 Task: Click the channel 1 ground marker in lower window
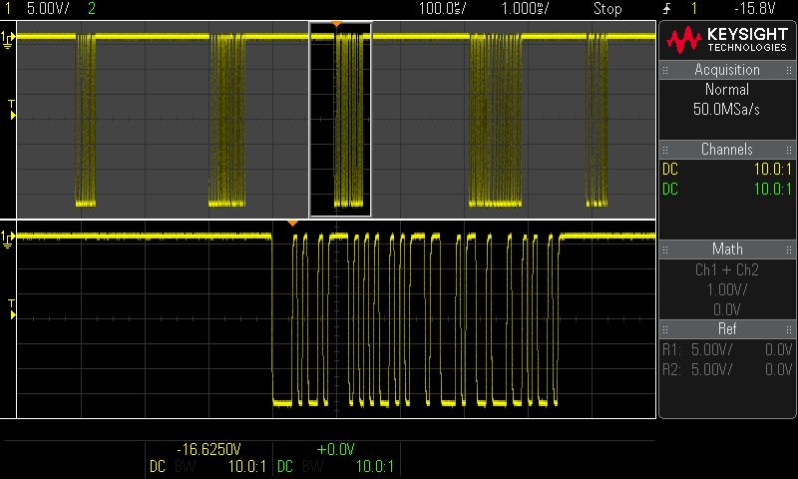(9, 238)
